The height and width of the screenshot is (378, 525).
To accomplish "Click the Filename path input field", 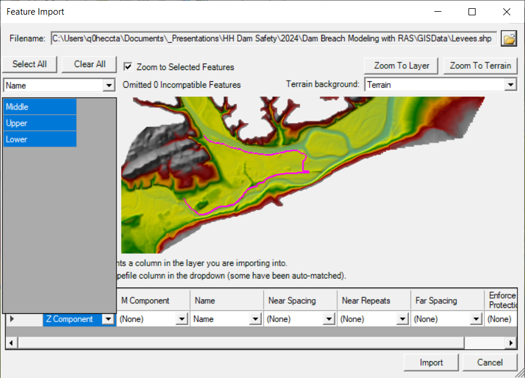I will coord(274,38).
